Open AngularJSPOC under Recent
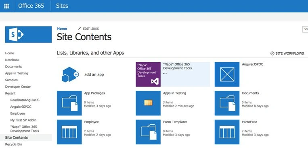308x148 pixels. coord(21,107)
